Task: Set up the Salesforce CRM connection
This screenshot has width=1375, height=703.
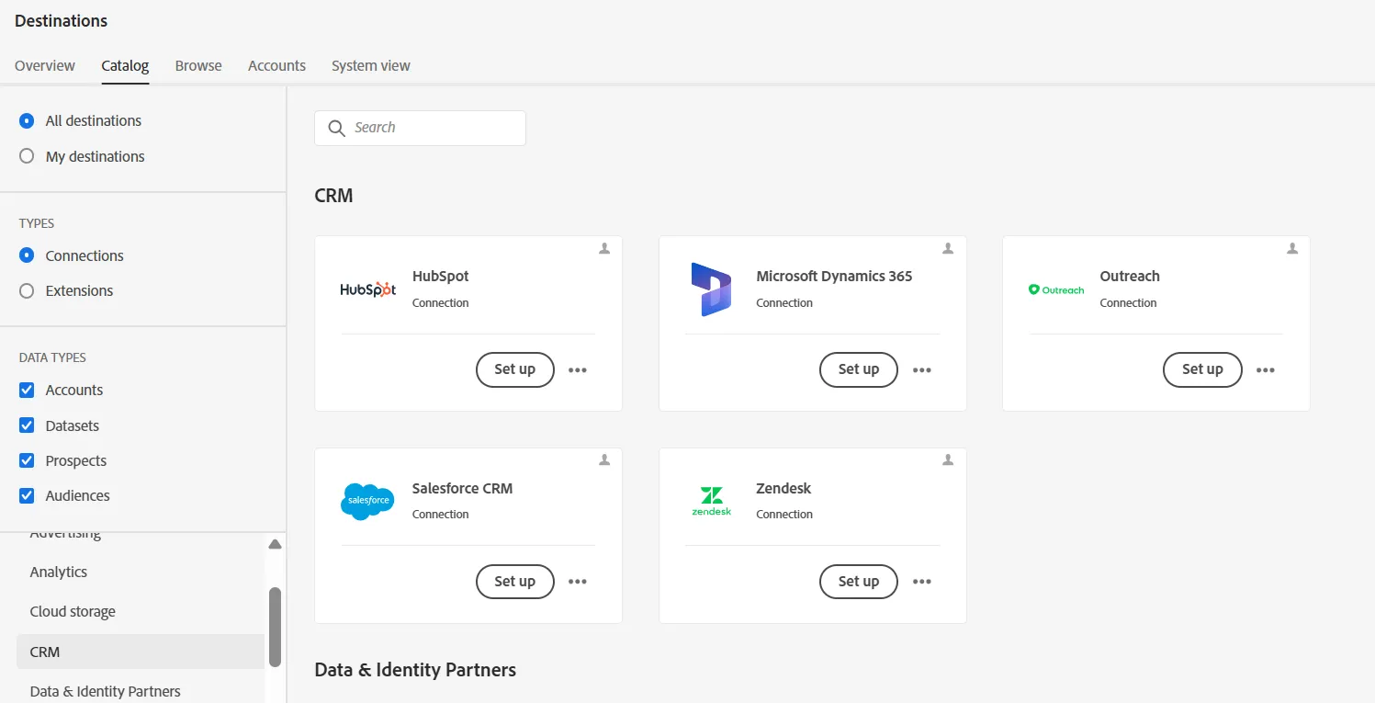Action: click(x=514, y=582)
